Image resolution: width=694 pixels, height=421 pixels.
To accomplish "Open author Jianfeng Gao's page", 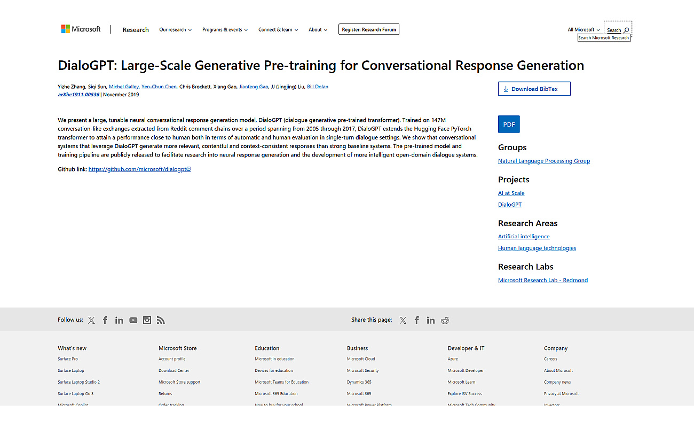I will tap(254, 87).
